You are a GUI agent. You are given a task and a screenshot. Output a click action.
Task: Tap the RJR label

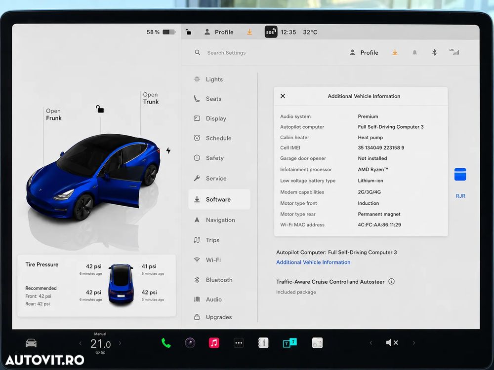pos(460,196)
